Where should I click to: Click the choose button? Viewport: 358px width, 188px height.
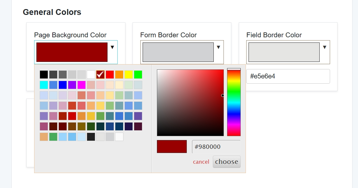click(227, 162)
